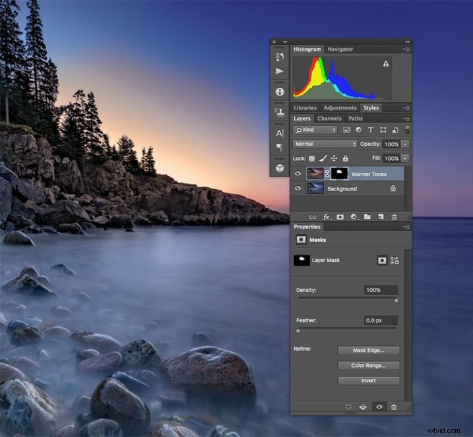Click the Feather slider handle
Image resolution: width=473 pixels, height=437 pixels.
coord(298,331)
